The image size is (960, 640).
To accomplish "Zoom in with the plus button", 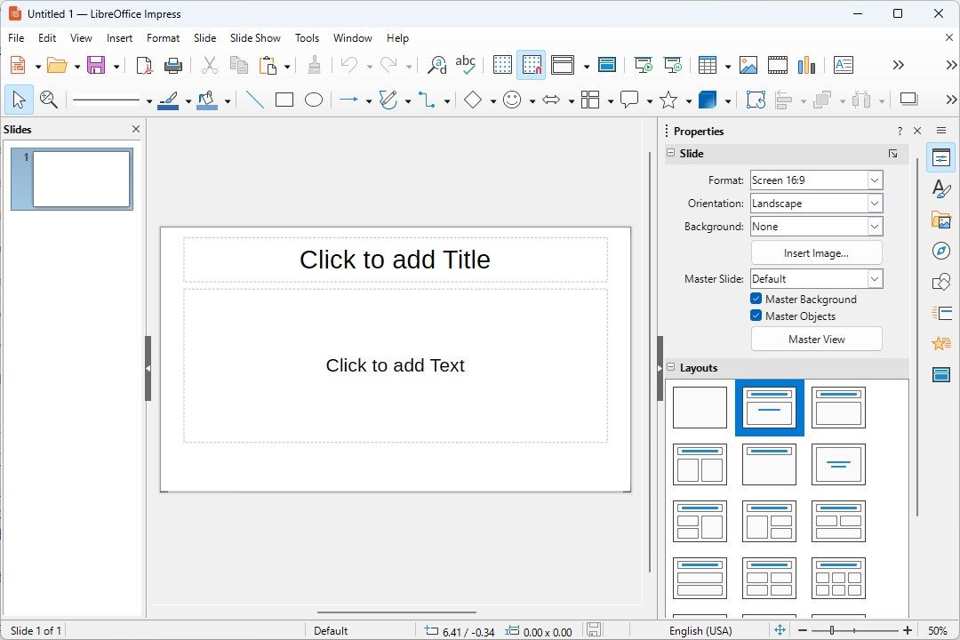I will (x=908, y=630).
